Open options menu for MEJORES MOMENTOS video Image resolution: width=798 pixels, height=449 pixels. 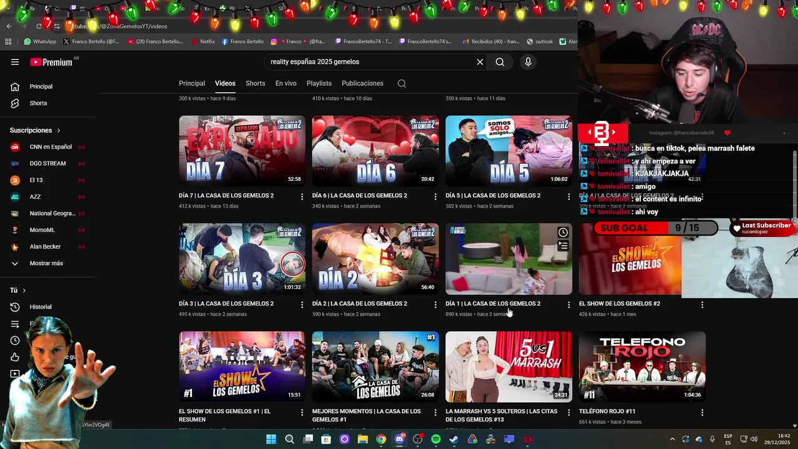tap(435, 412)
